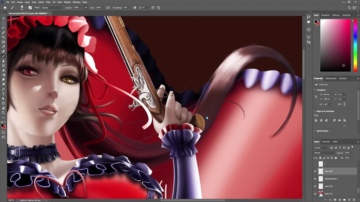
Task: Hide the Hue/Saturation 1 layer
Action: [315, 179]
